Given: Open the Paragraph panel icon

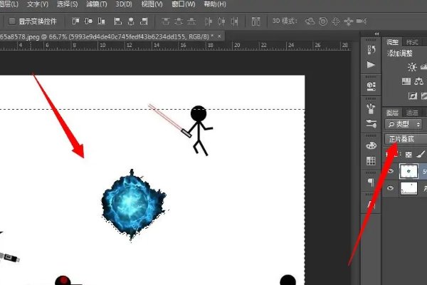Looking at the screenshot, I should coord(371,182).
